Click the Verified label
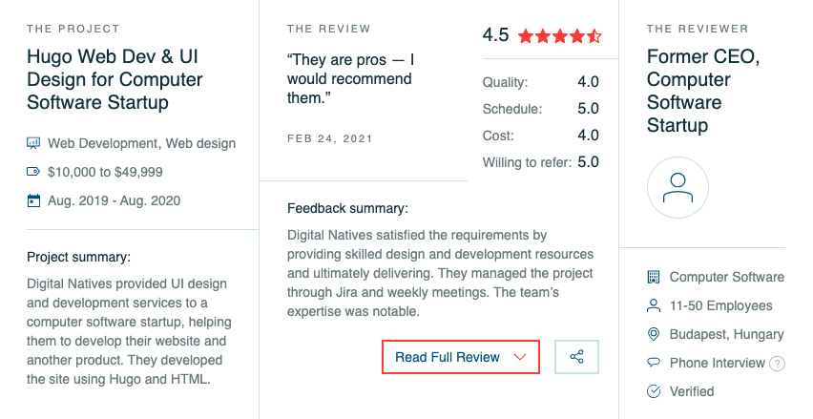The image size is (813, 419). pos(692,391)
